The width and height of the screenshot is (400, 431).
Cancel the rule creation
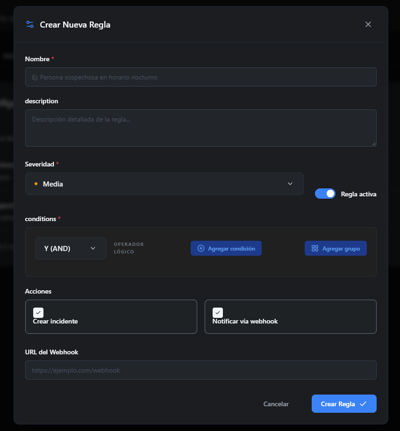276,404
